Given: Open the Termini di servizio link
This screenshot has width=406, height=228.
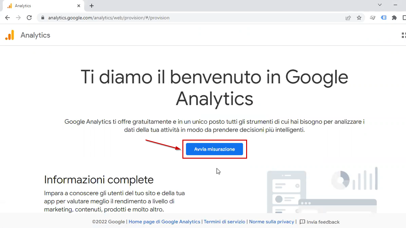Looking at the screenshot, I should click(225, 222).
